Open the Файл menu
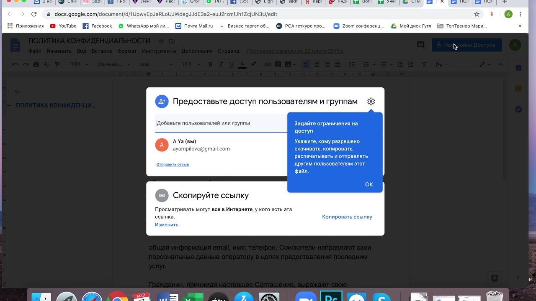The image size is (536, 301). click(x=35, y=51)
